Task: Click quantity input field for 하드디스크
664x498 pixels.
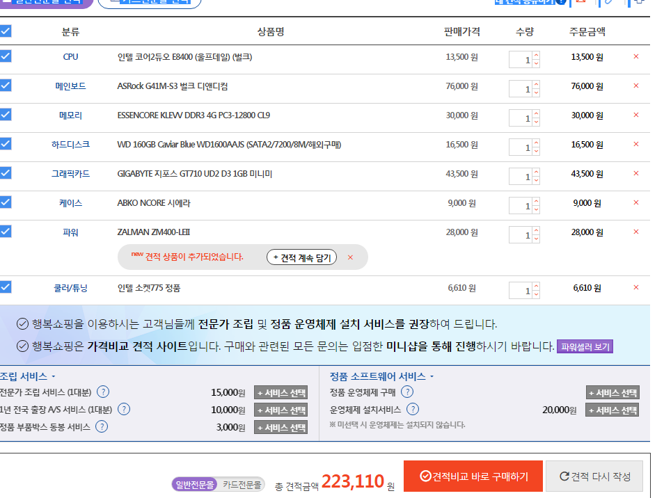Action: point(521,147)
